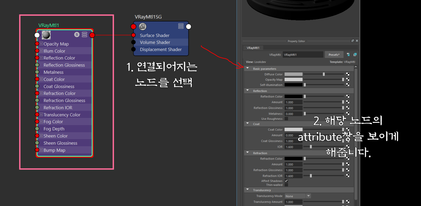Expand Reflection Color attribute on node
Screen dimensions: 421x206
[41, 58]
